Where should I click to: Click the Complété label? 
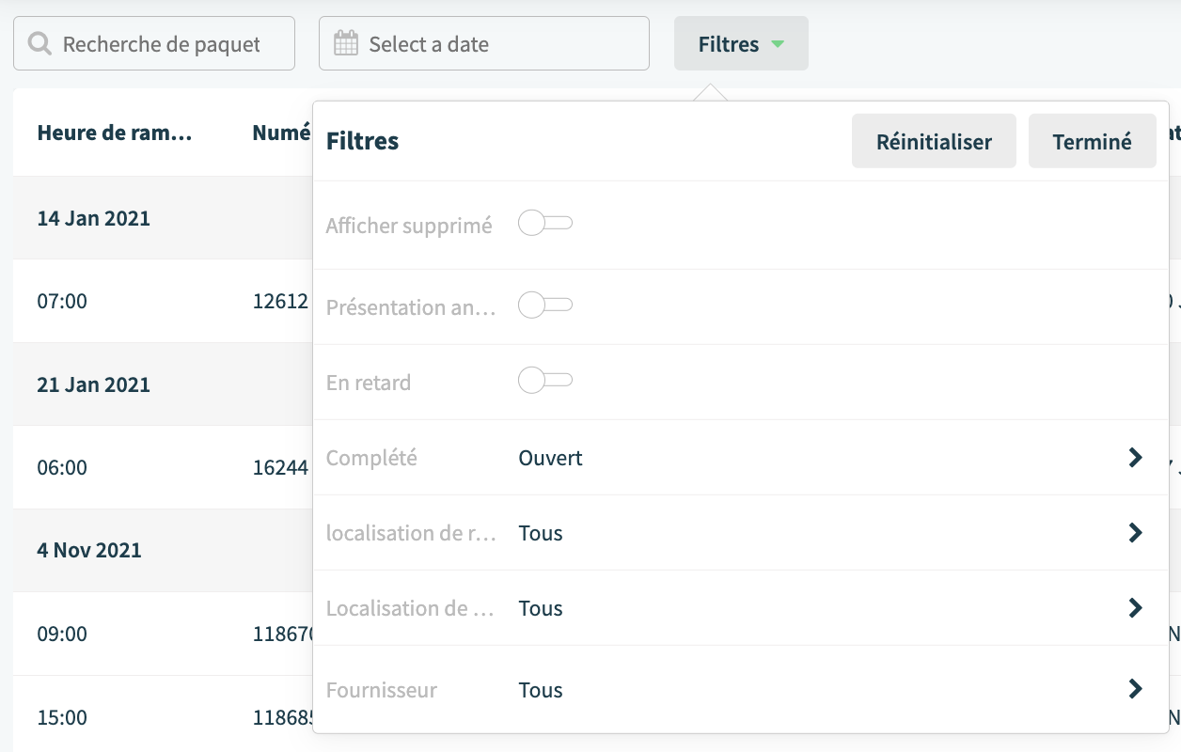(x=371, y=458)
